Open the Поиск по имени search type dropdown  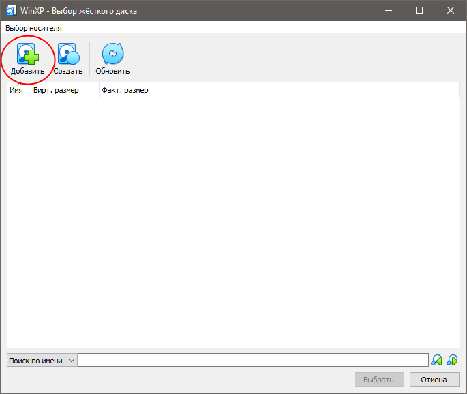(x=42, y=361)
